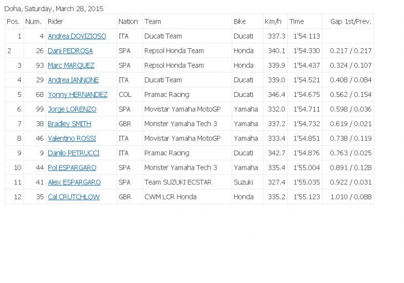Image resolution: width=404 pixels, height=283 pixels.
Task: Open Marc MARQUEZ profile link
Action: point(71,66)
